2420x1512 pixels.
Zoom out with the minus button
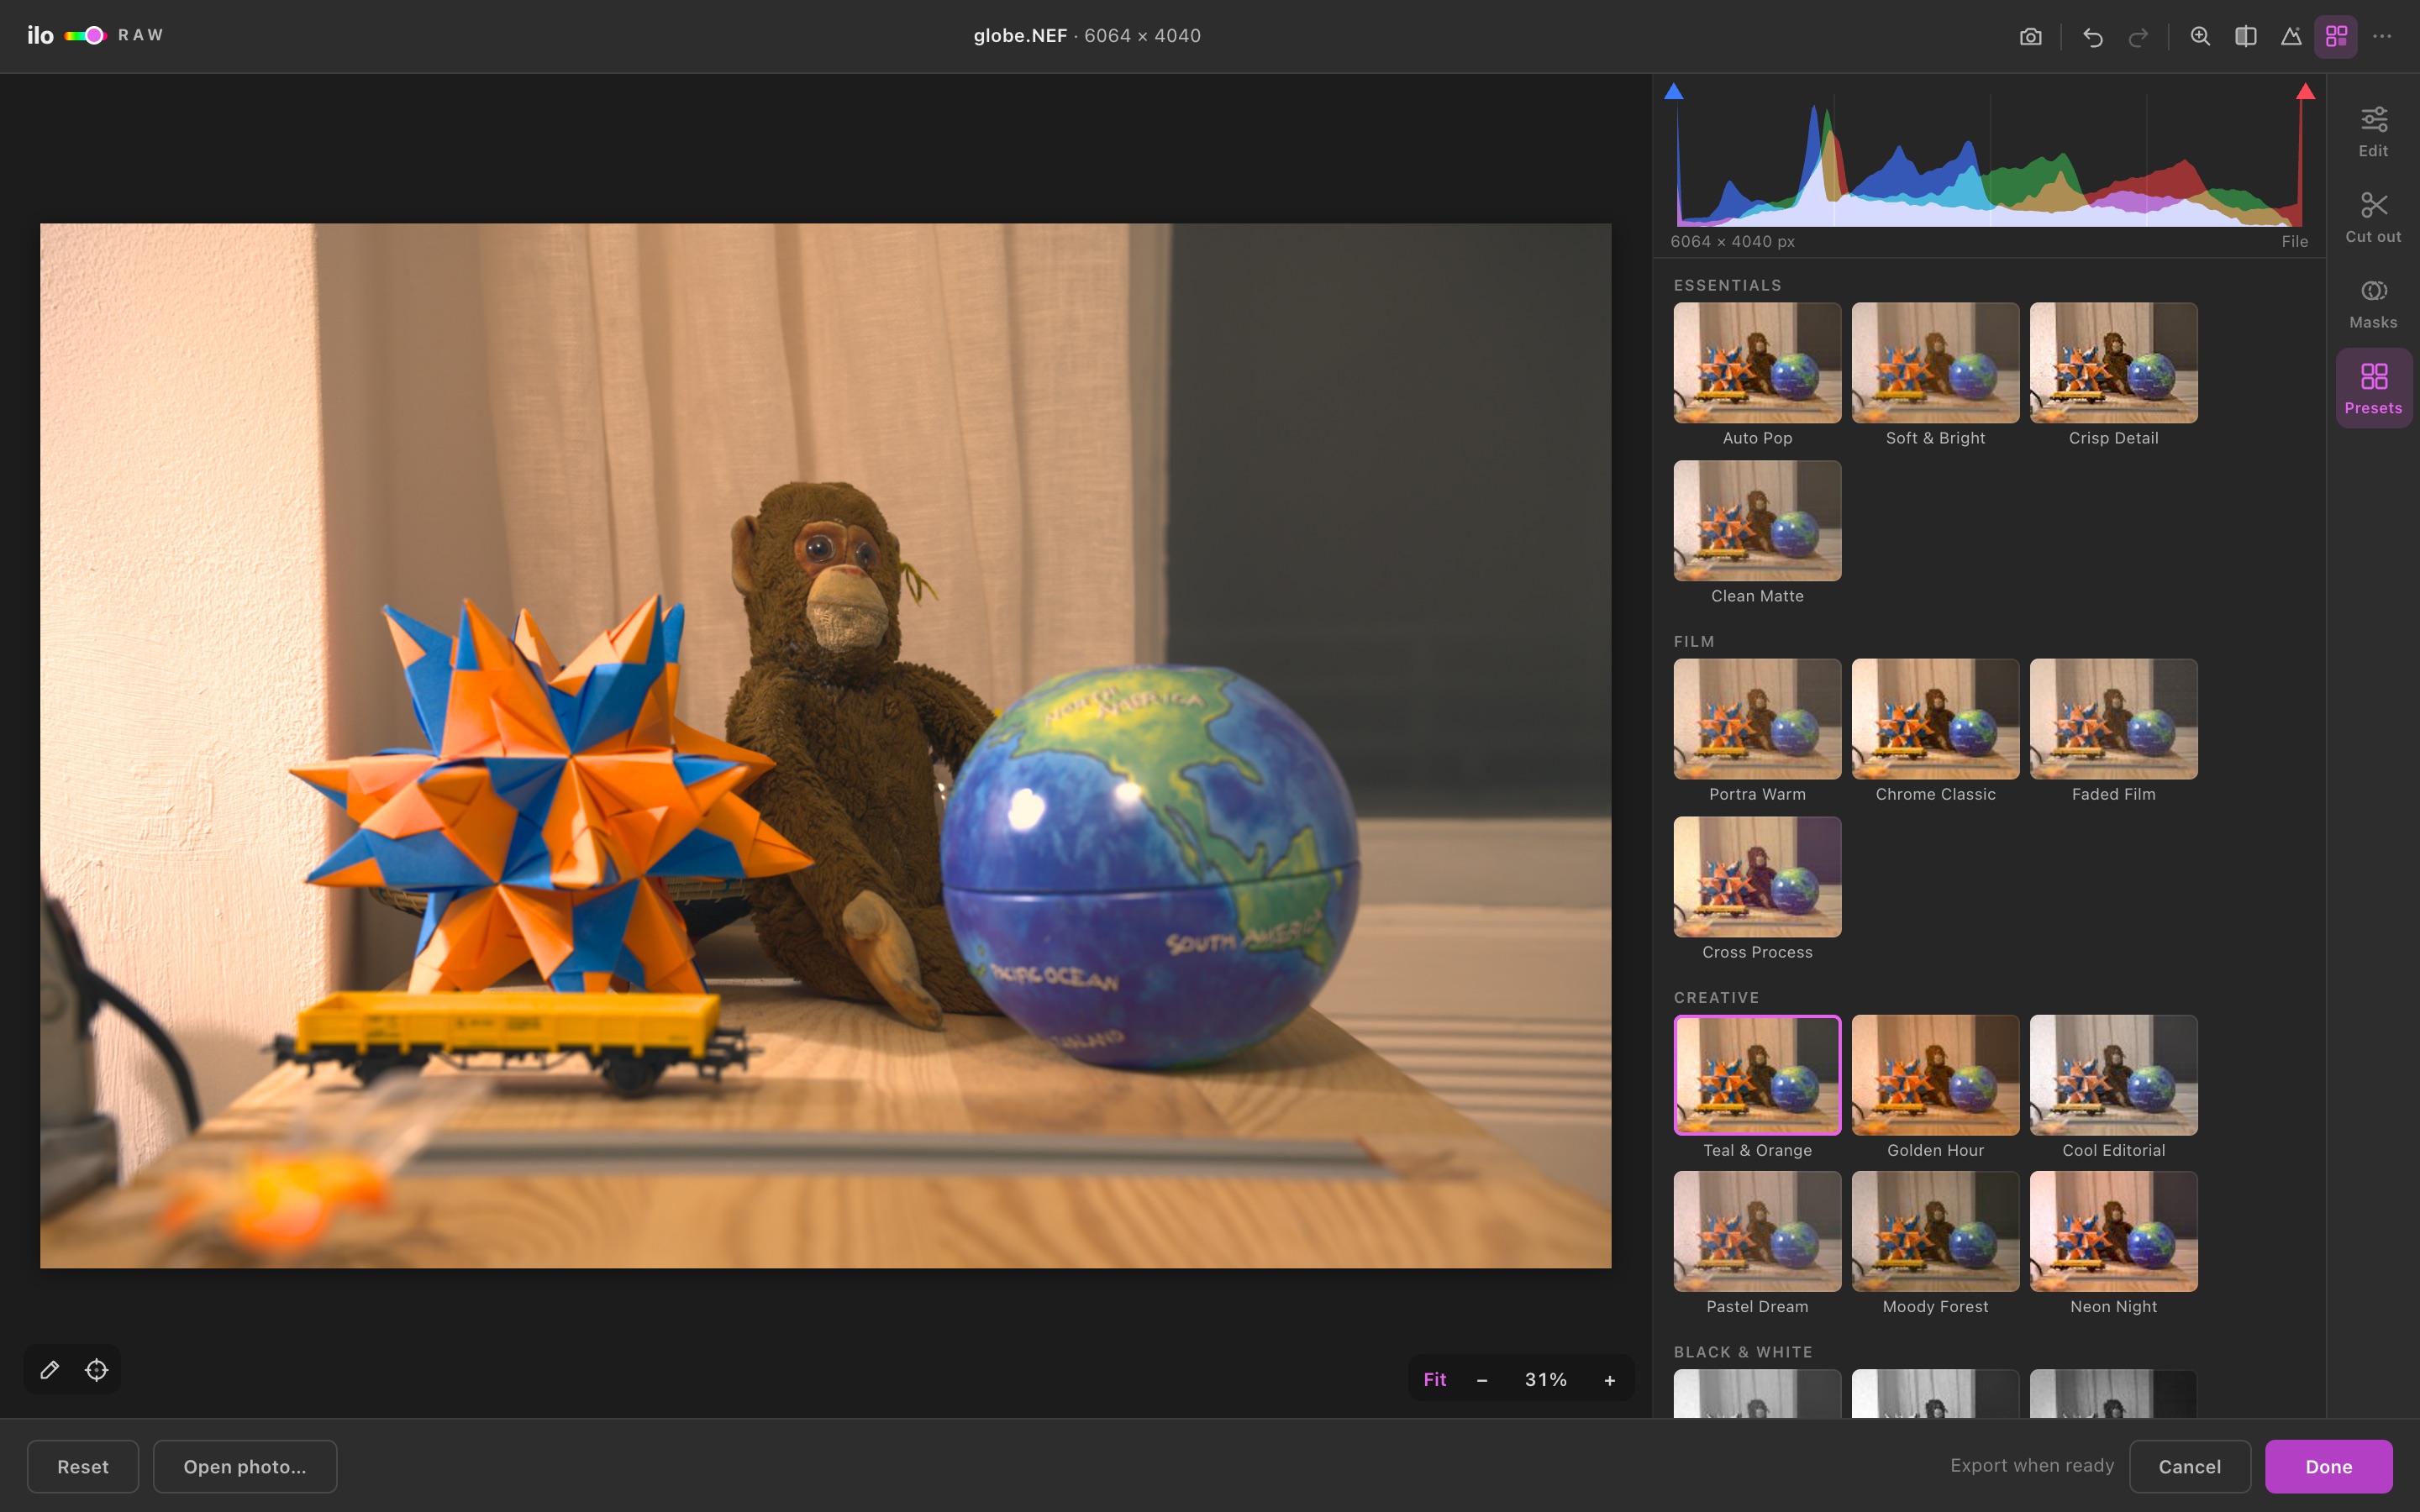(x=1482, y=1380)
